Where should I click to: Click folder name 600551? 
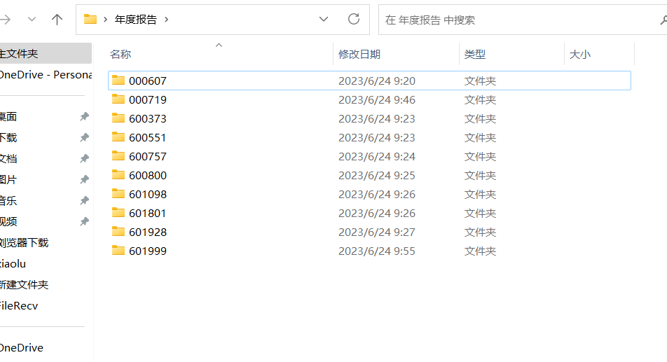pos(148,138)
